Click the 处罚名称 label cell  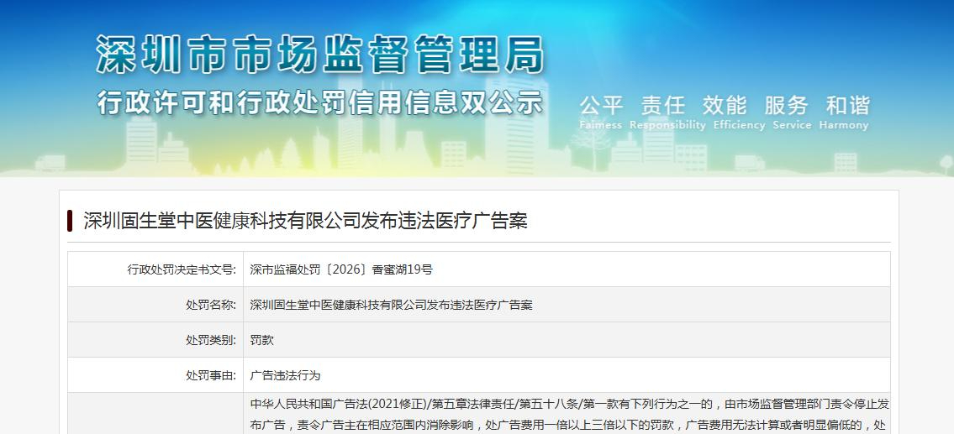click(155, 305)
